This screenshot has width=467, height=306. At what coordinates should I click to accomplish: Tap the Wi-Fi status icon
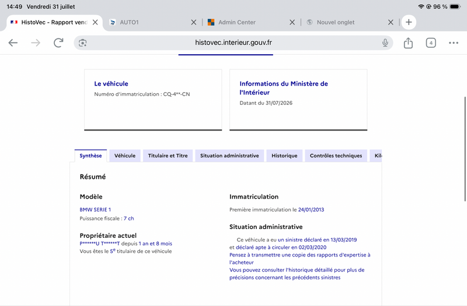click(x=421, y=6)
